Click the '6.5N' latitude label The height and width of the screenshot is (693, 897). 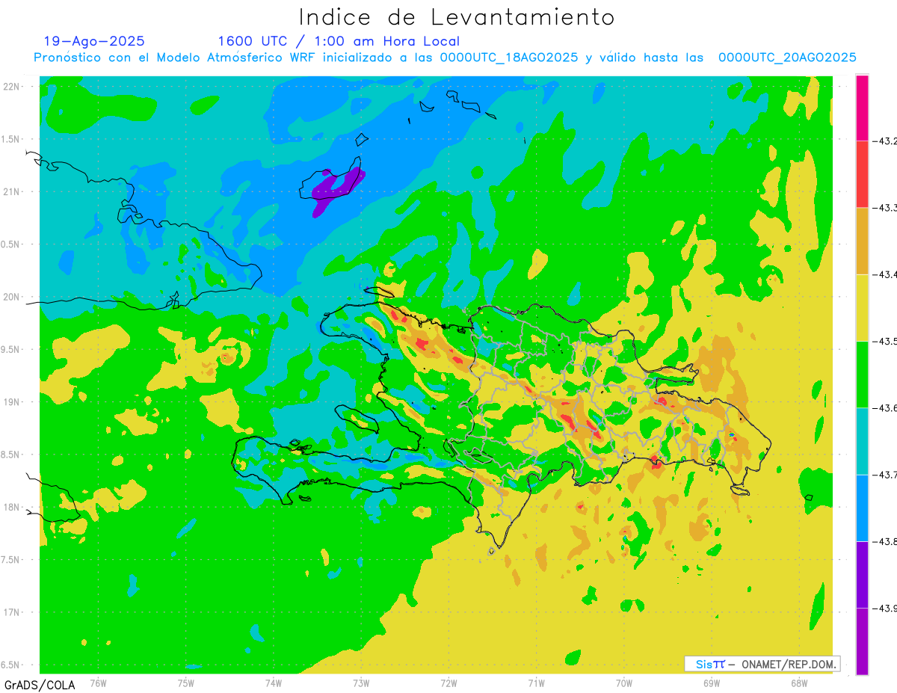[x=11, y=665]
